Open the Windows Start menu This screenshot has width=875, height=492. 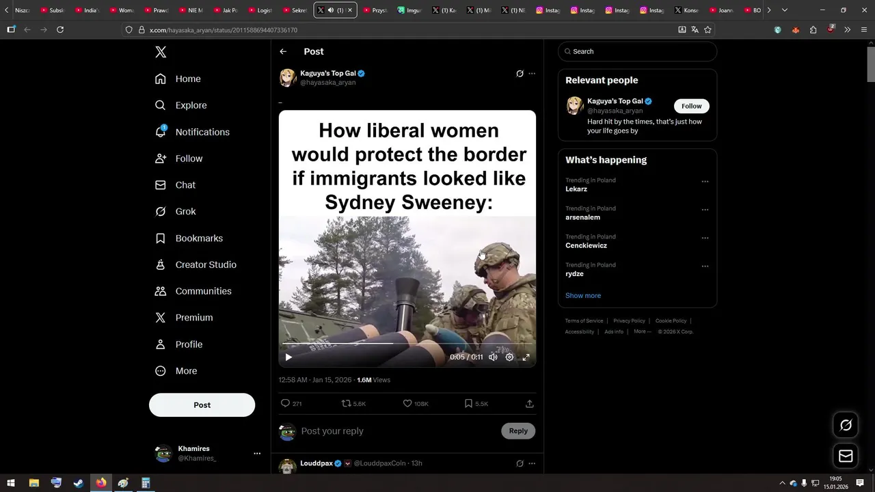[10, 483]
